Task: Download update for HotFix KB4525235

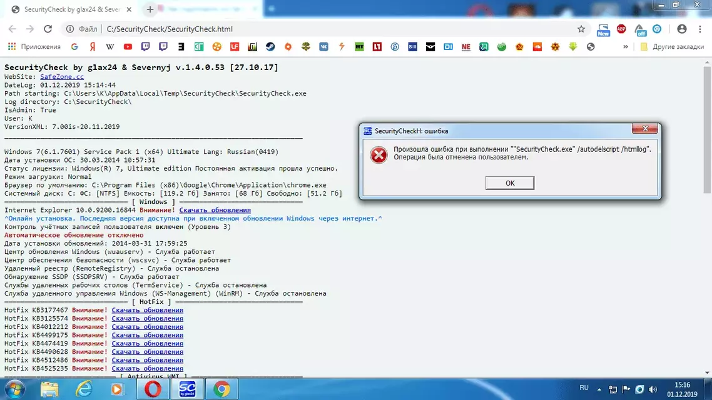Action: point(148,368)
